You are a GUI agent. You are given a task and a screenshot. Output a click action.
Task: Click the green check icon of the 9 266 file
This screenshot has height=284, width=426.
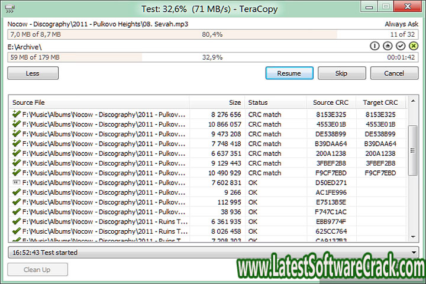point(16,193)
